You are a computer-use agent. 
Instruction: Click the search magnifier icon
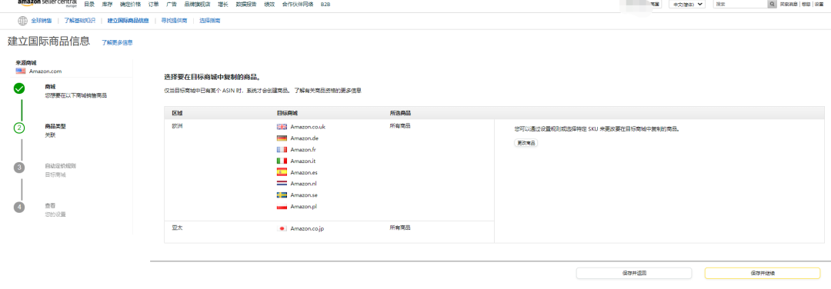click(x=772, y=4)
